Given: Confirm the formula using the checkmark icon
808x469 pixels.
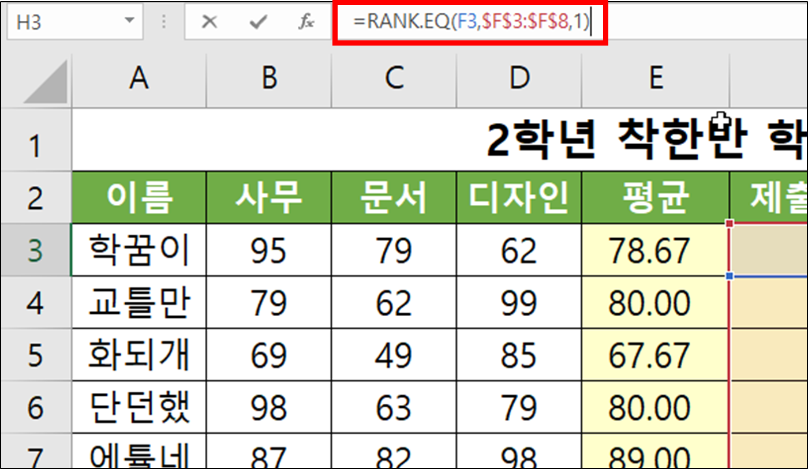Looking at the screenshot, I should point(258,21).
